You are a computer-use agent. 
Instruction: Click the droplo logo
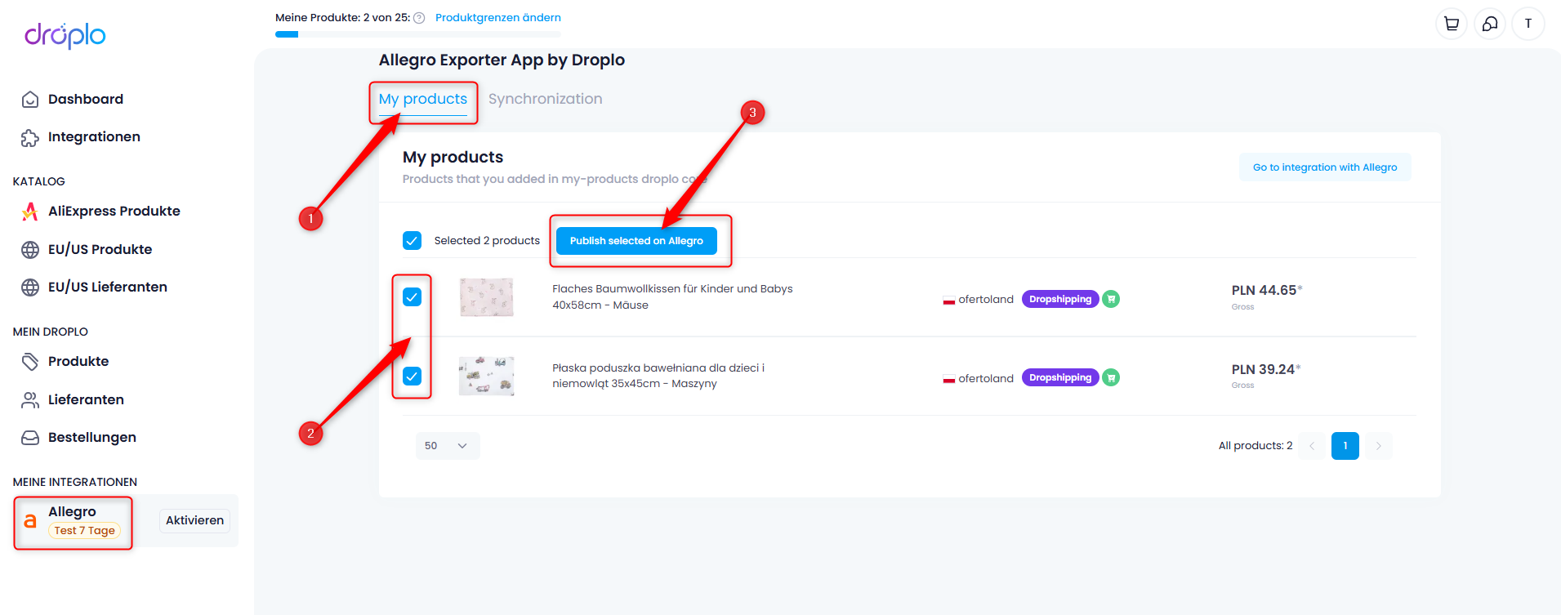tap(65, 34)
